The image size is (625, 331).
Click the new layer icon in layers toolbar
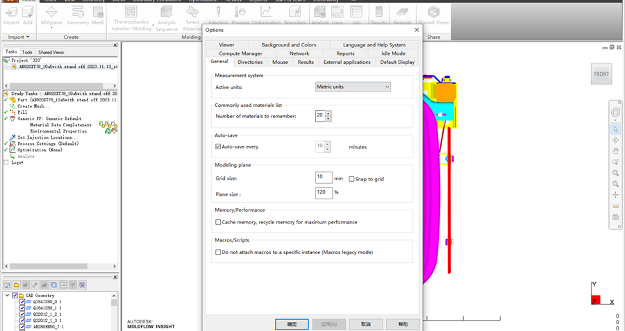7,285
